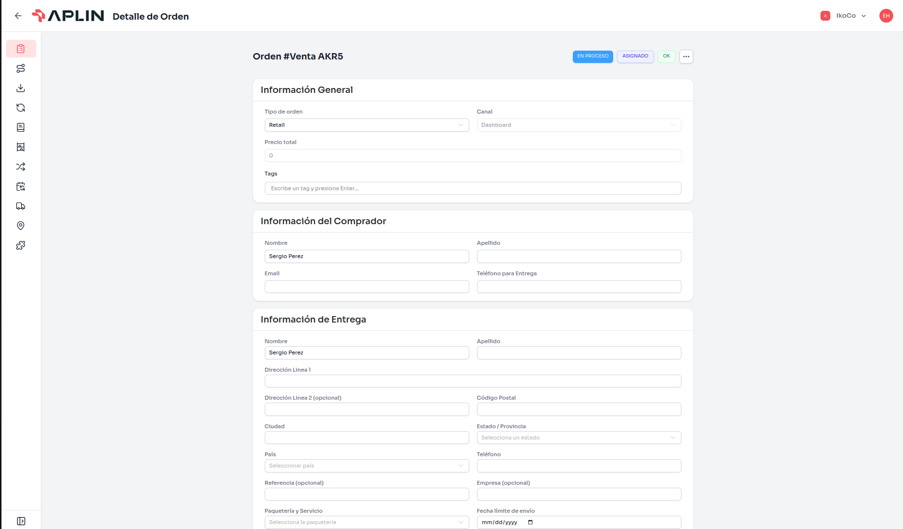Open the Tipo de orden Retail dropdown

pyautogui.click(x=367, y=125)
